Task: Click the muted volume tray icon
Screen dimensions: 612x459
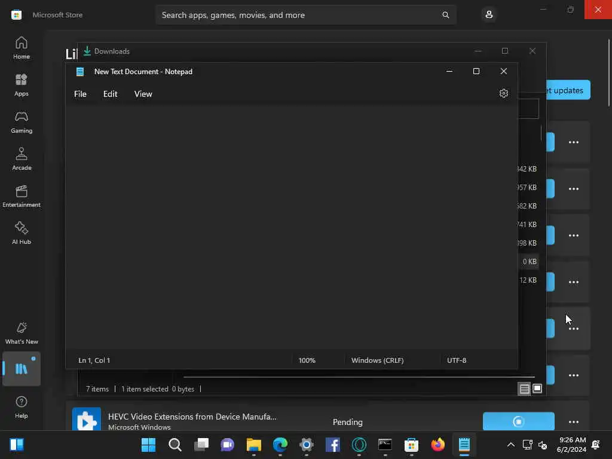Action: (543, 445)
